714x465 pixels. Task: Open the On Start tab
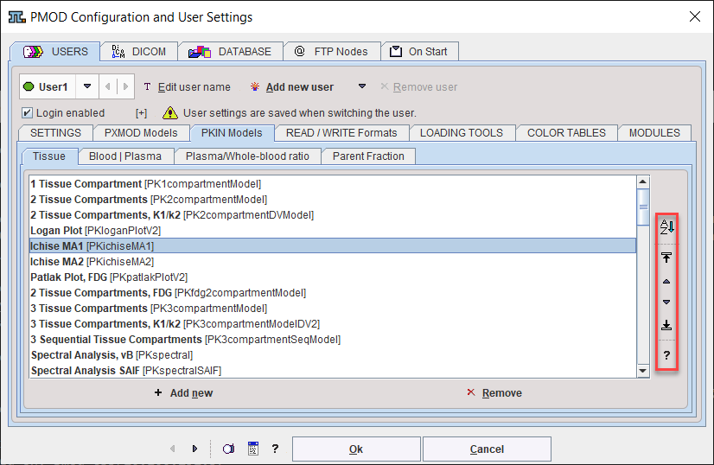[x=419, y=52]
